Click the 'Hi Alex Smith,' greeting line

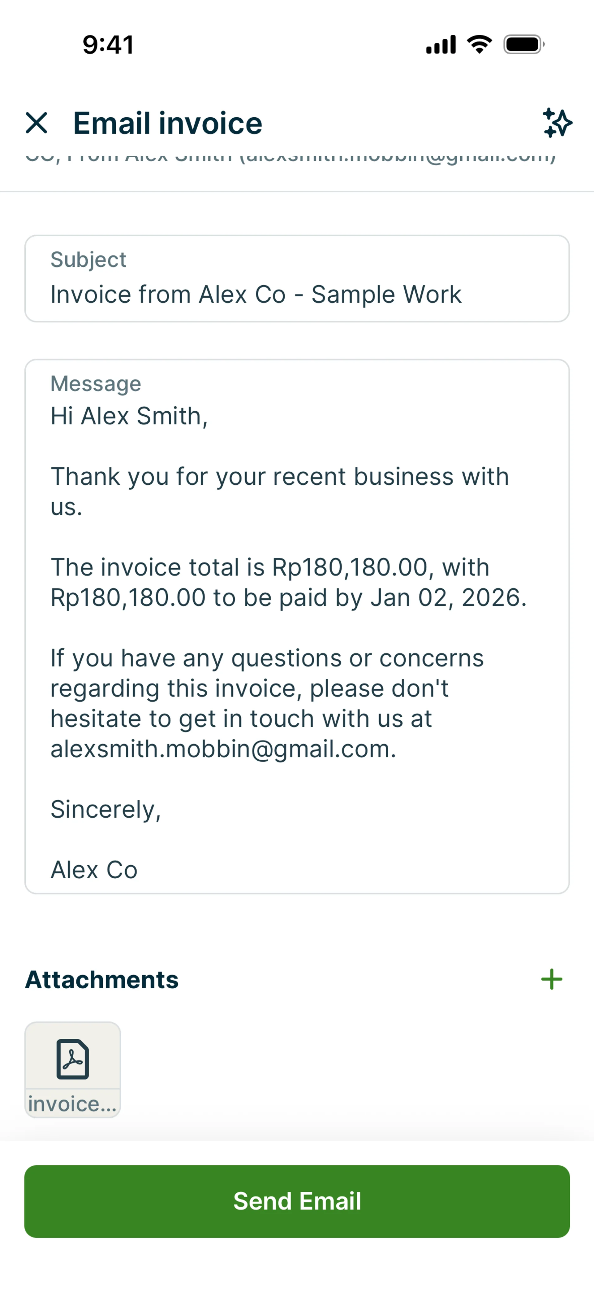click(x=129, y=416)
